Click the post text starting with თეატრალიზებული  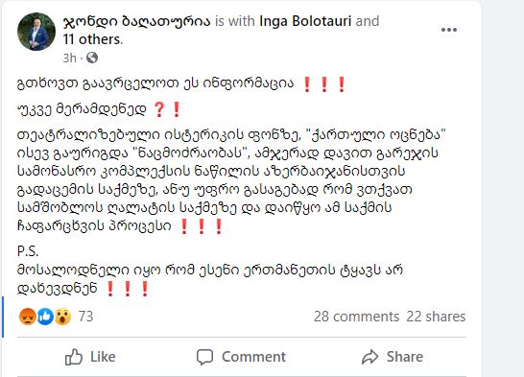tap(232, 180)
